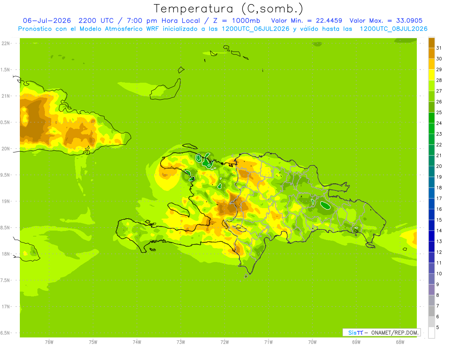449x347 pixels.
Task: Click the "18N" latitude label
Action: (x=6, y=254)
